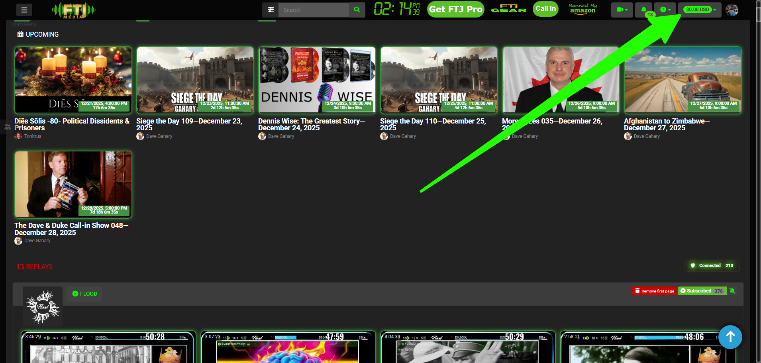This screenshot has height=363, width=761.
Task: Open the $0.00 USD wallet dropdown
Action: (700, 10)
